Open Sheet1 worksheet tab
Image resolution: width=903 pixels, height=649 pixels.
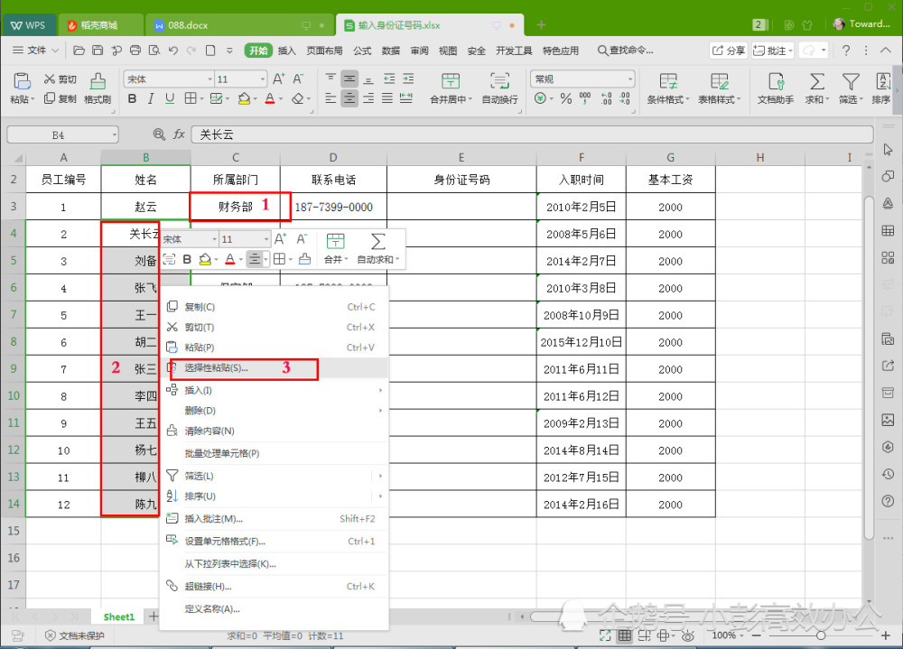click(x=118, y=617)
